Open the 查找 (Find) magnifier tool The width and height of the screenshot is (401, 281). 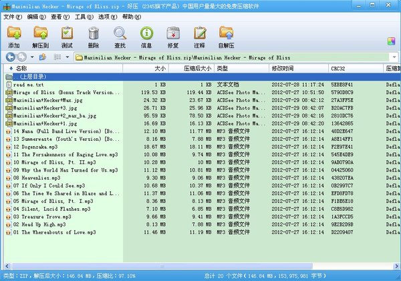[x=120, y=35]
